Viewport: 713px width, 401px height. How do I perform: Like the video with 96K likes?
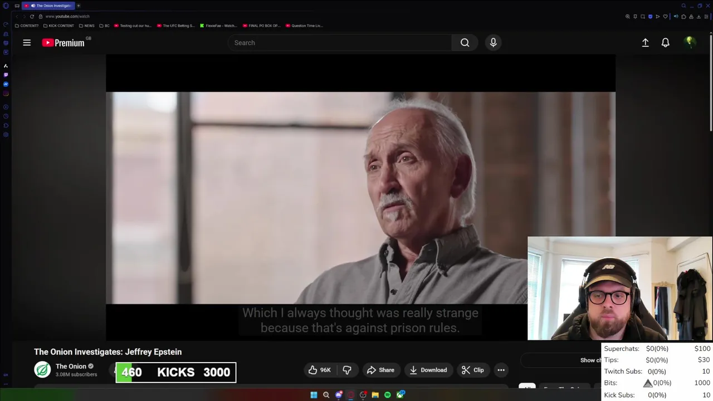tap(319, 370)
